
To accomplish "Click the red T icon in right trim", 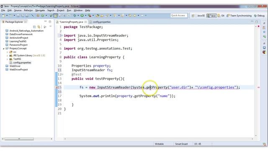I will (x=264, y=52).
